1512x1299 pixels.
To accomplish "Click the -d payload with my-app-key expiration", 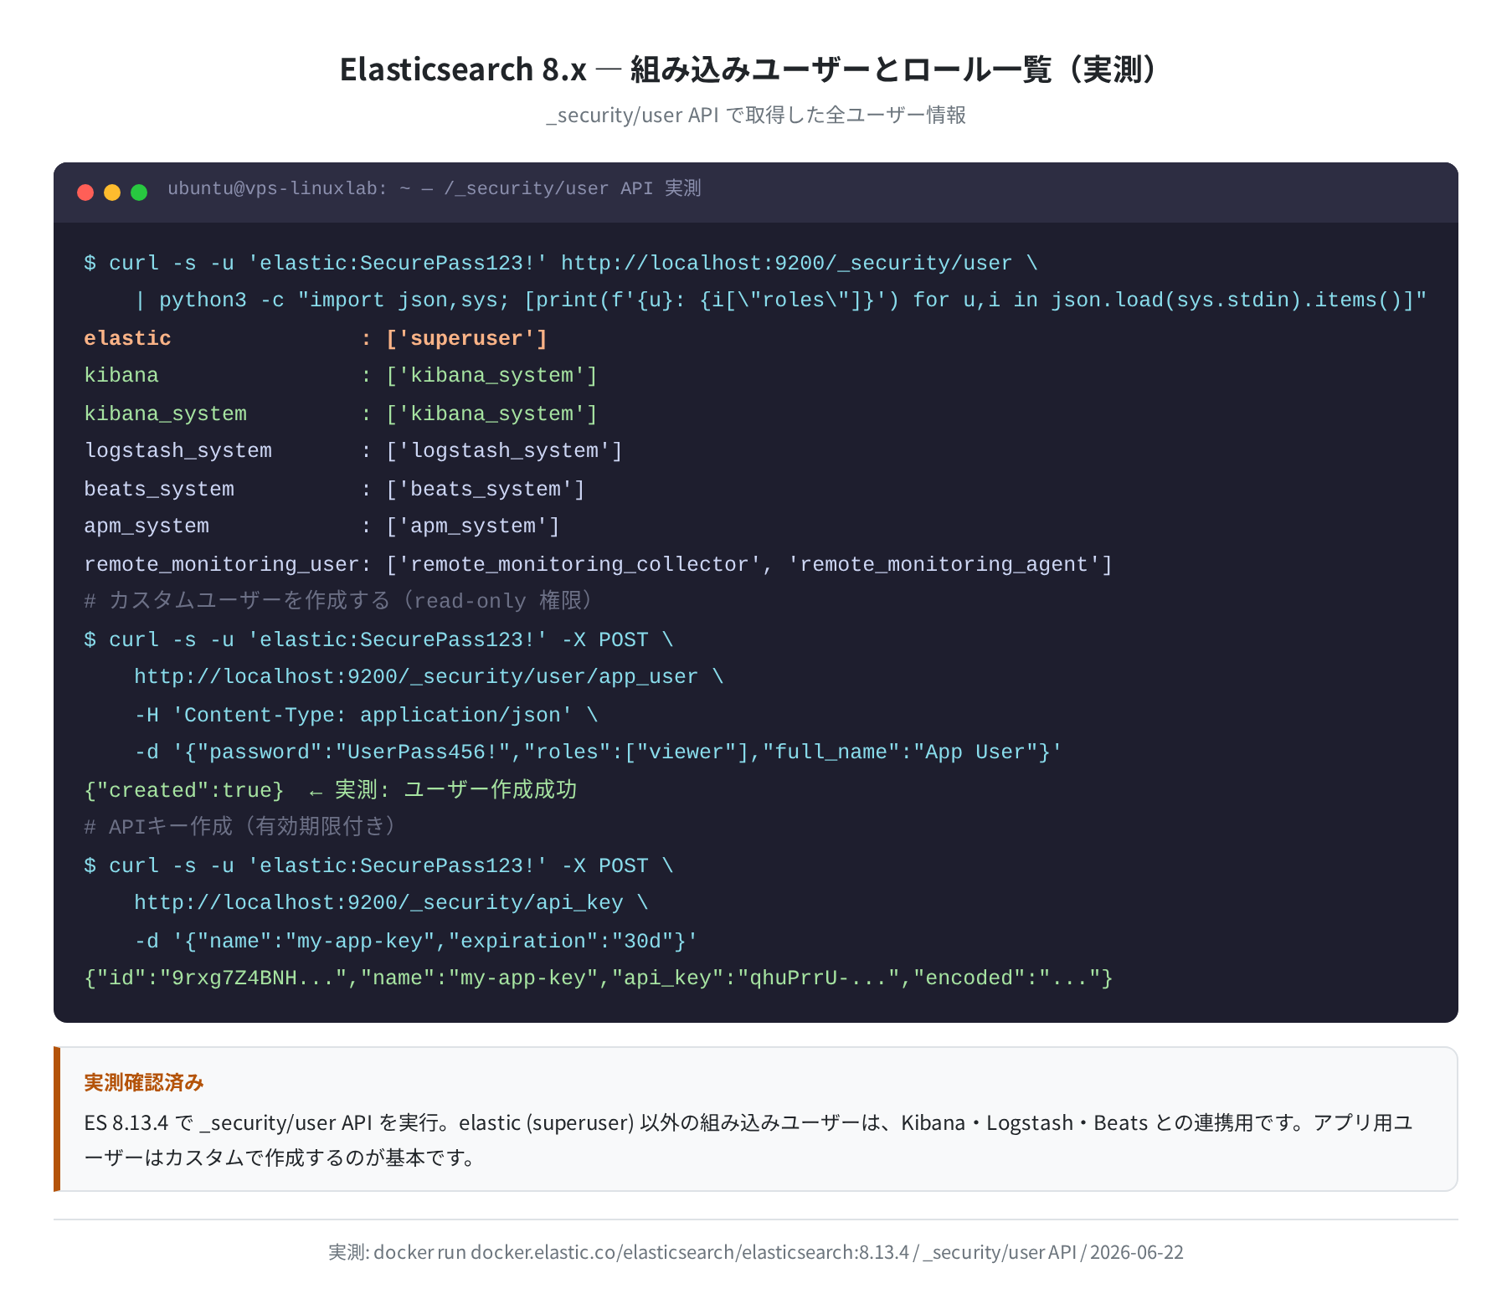I will (x=416, y=941).
